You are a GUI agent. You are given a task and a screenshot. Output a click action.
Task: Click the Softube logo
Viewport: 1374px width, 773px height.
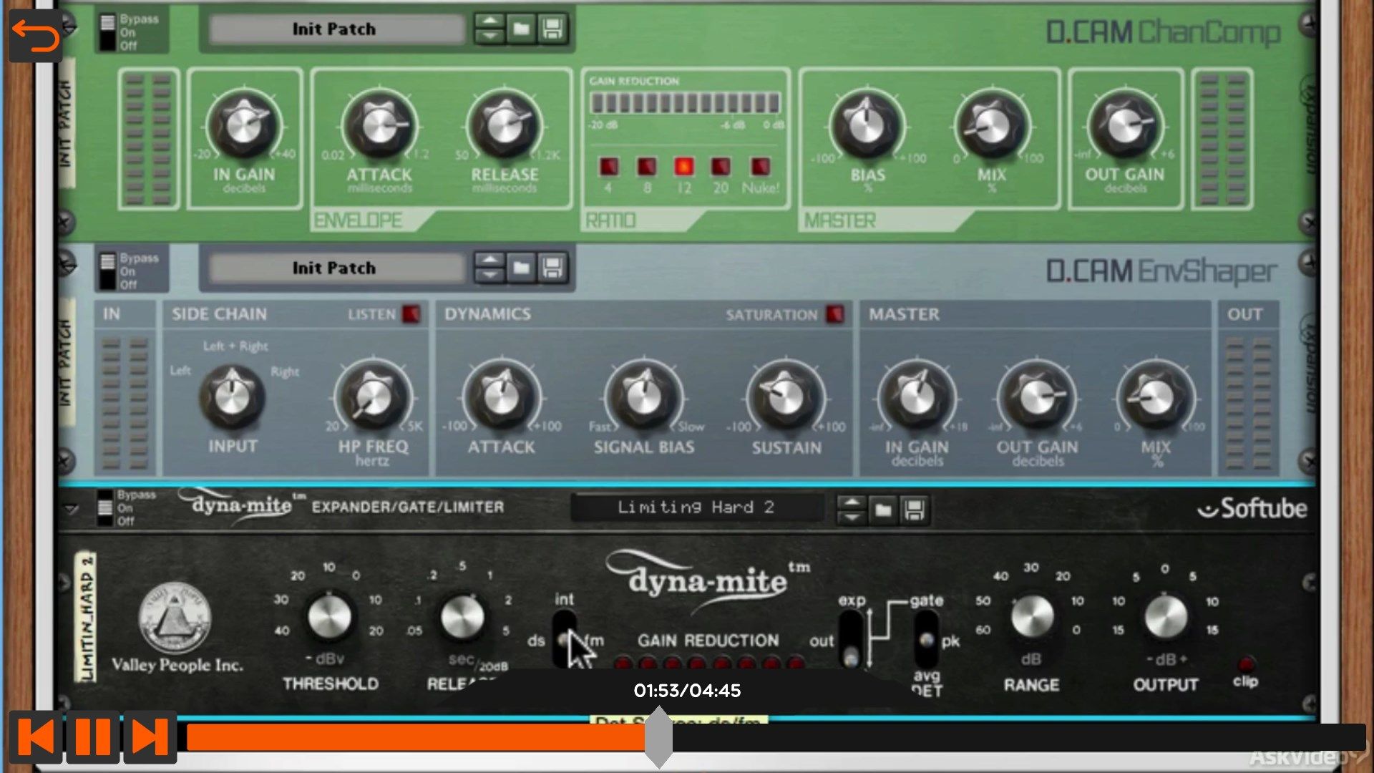click(x=1252, y=508)
